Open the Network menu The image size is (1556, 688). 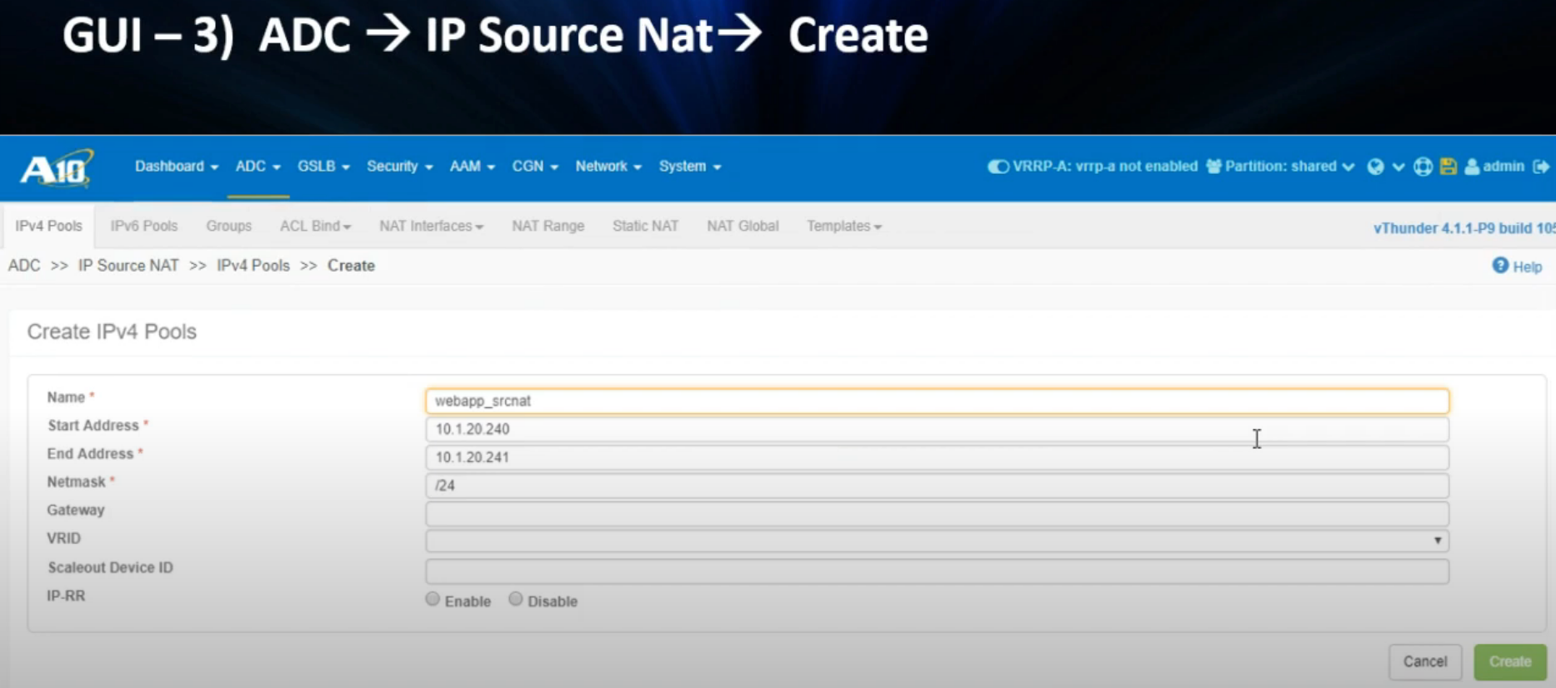pyautogui.click(x=608, y=167)
